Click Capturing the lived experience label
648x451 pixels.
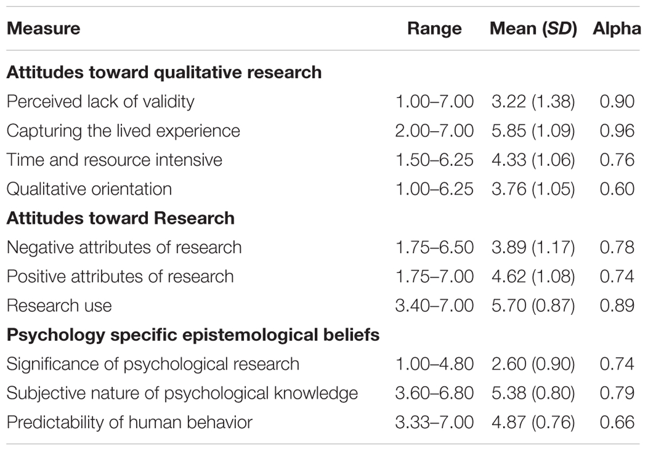point(123,130)
